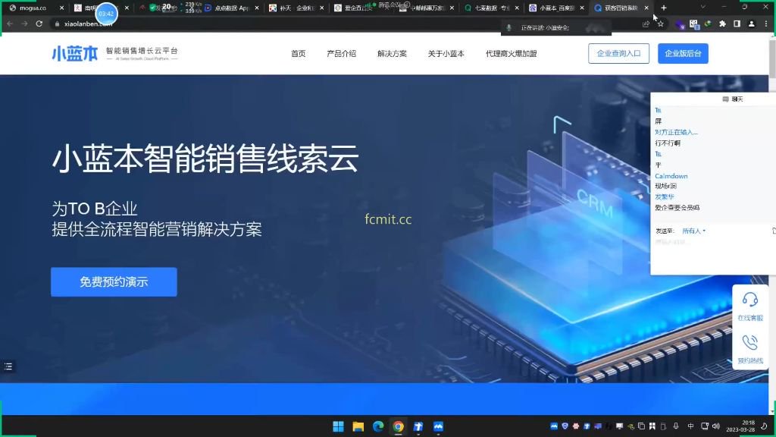Viewport: 776px width, 437px height.
Task: Click the 聊天 panel header
Action: coord(733,99)
